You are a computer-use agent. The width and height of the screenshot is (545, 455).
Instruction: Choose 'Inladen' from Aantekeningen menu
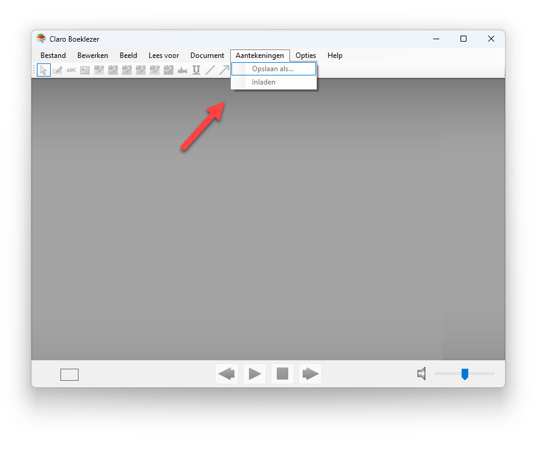[x=274, y=82]
